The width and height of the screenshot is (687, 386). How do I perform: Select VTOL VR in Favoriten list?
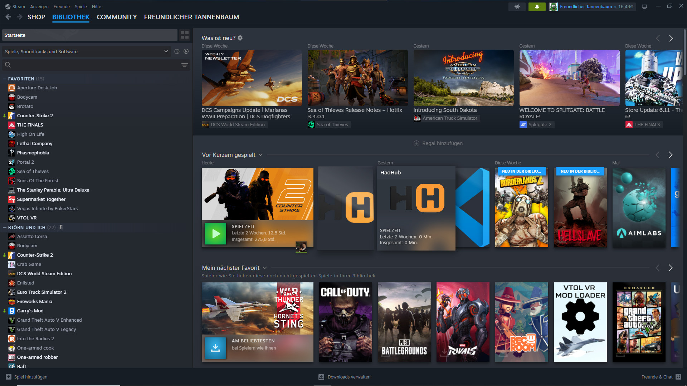pyautogui.click(x=27, y=218)
